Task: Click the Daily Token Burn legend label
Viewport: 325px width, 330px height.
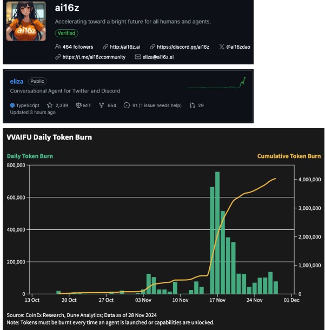Action: point(30,156)
